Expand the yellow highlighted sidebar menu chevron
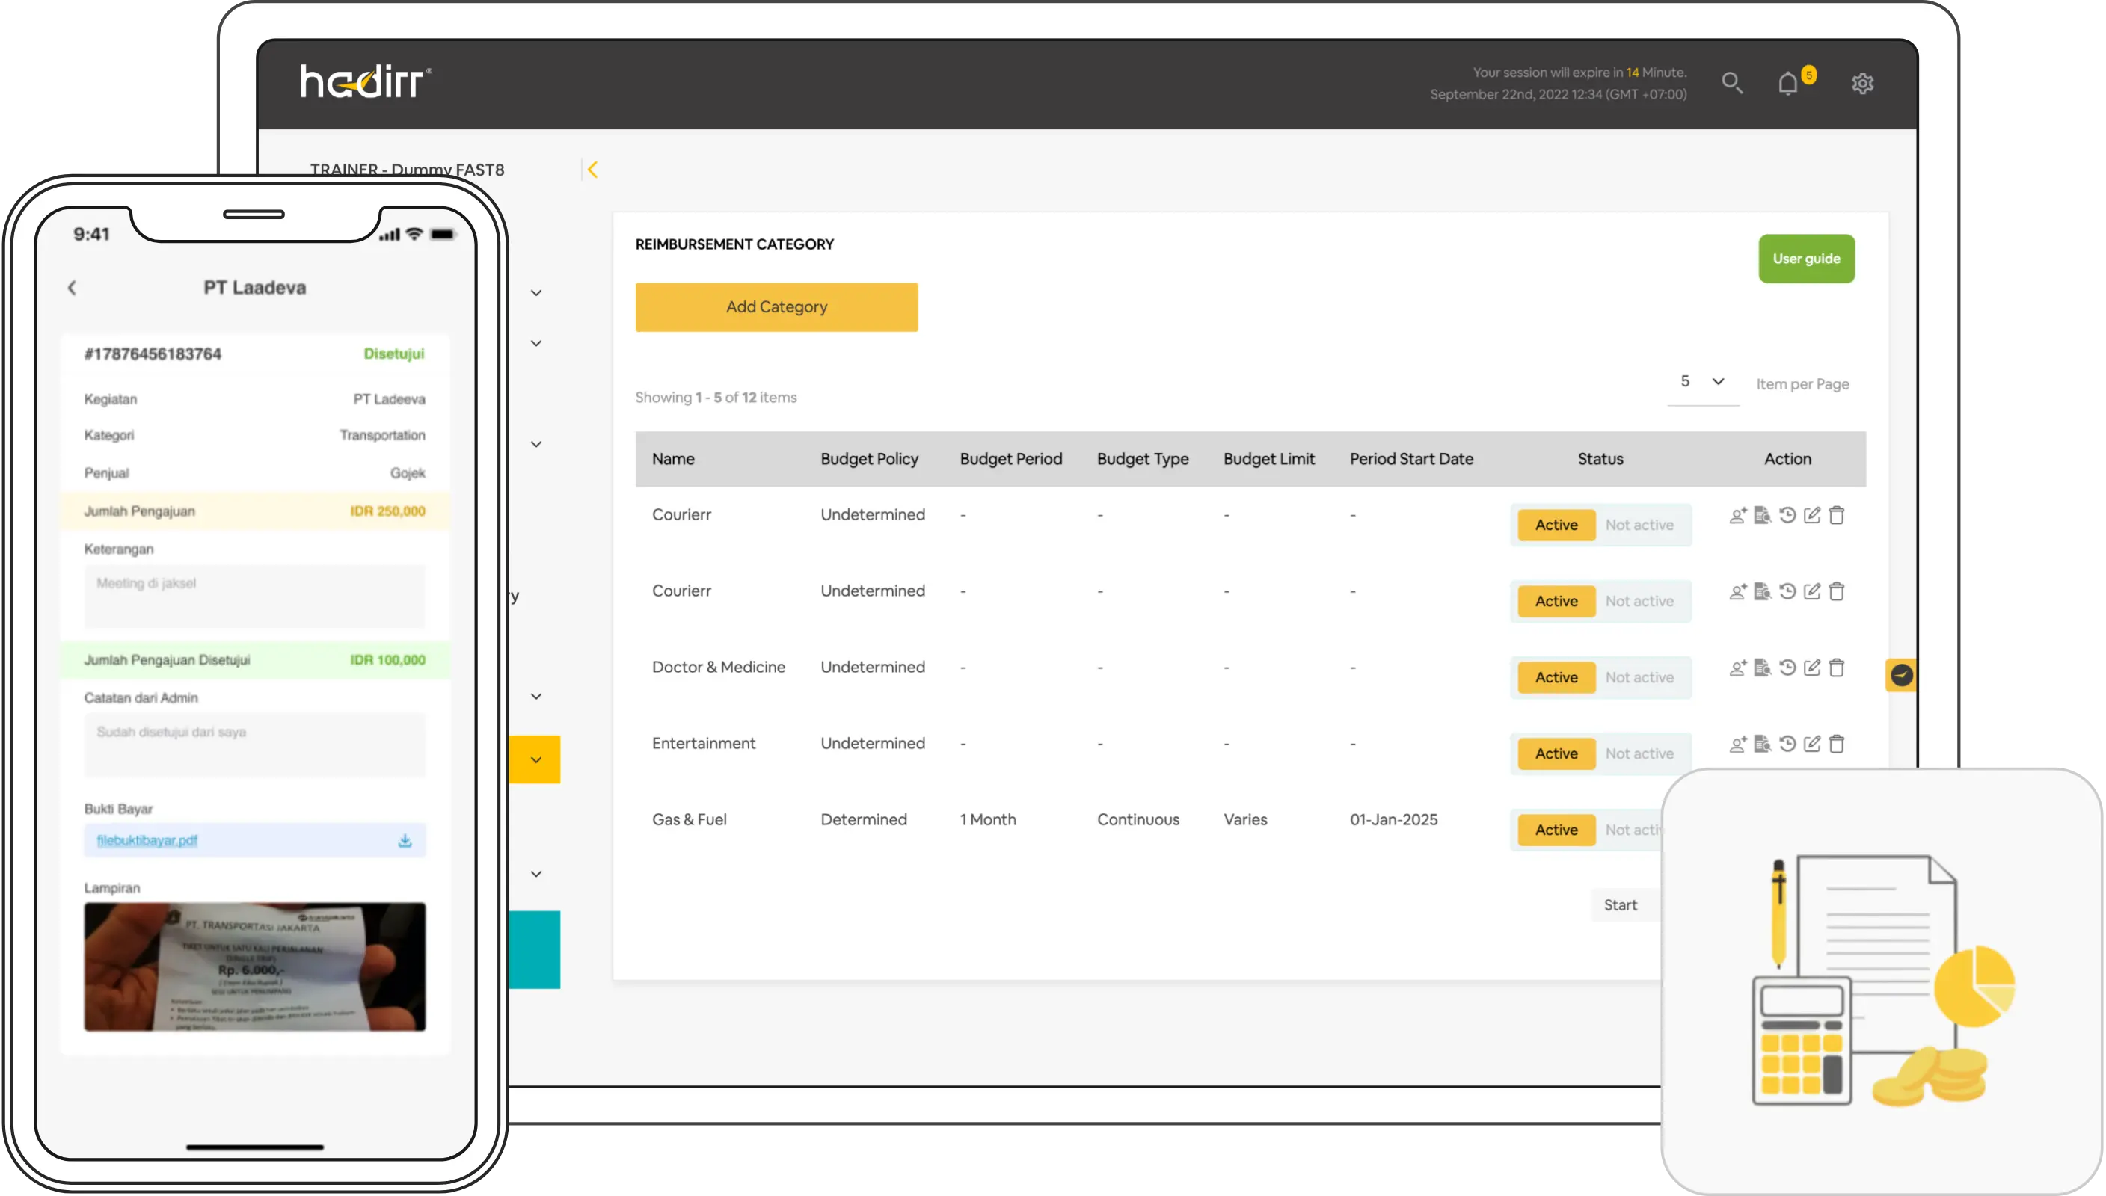Screen dimensions: 2106x1196 point(535,759)
